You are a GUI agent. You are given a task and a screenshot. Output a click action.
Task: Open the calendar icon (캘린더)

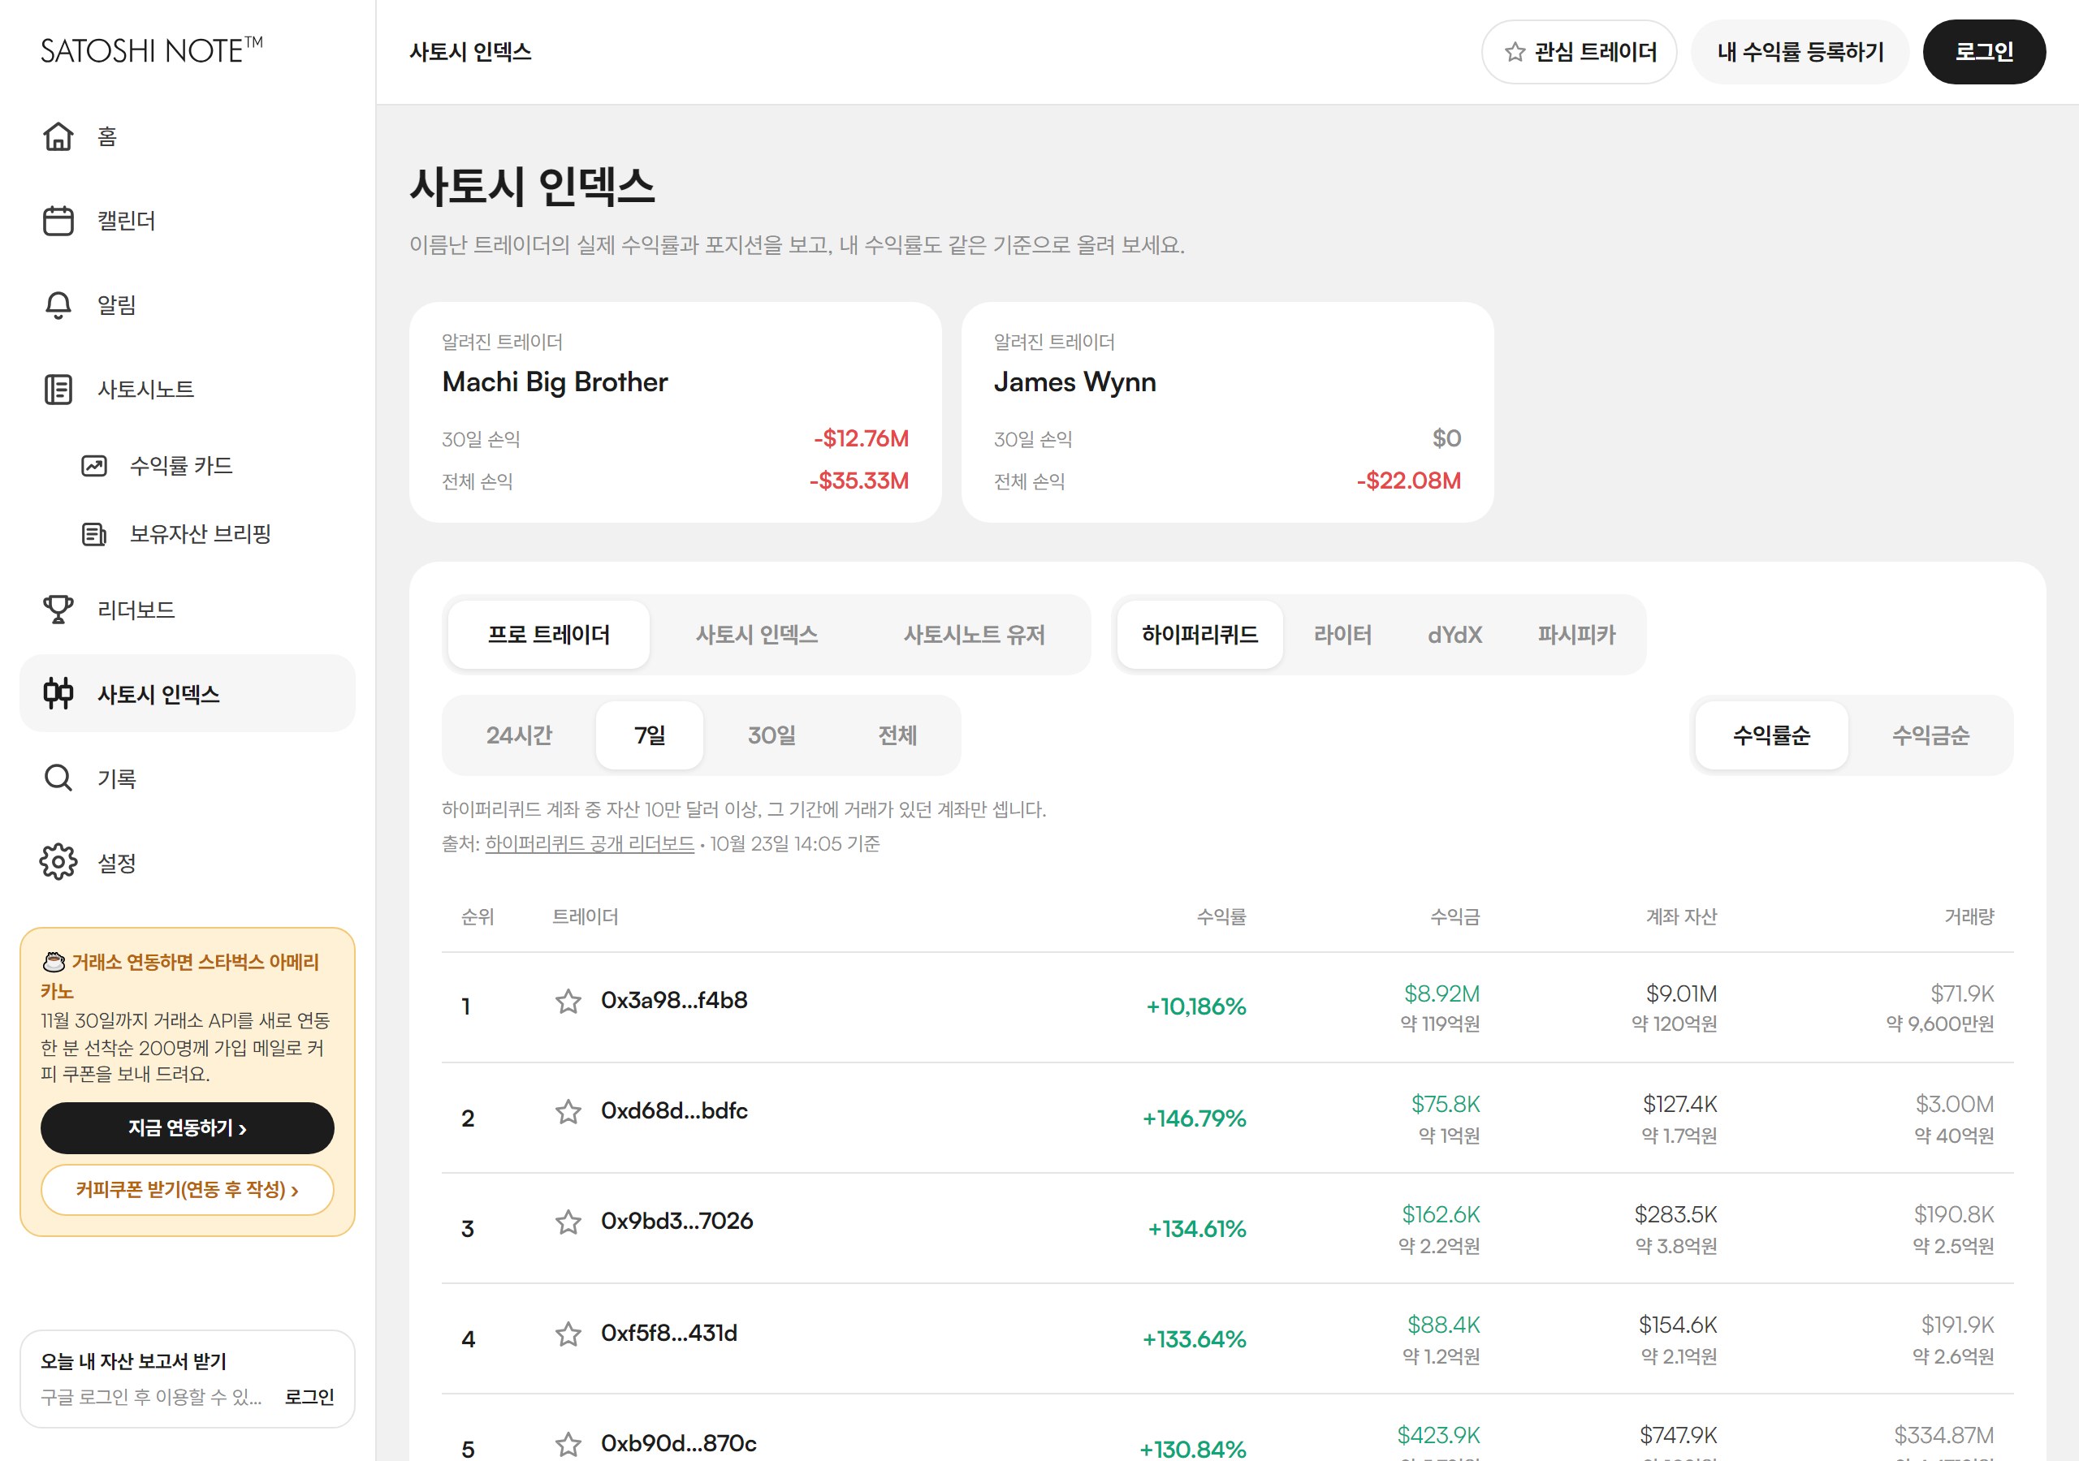pyautogui.click(x=58, y=221)
